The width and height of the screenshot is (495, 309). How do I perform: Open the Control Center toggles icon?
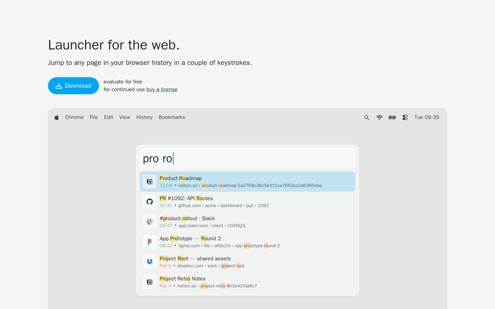pos(405,117)
